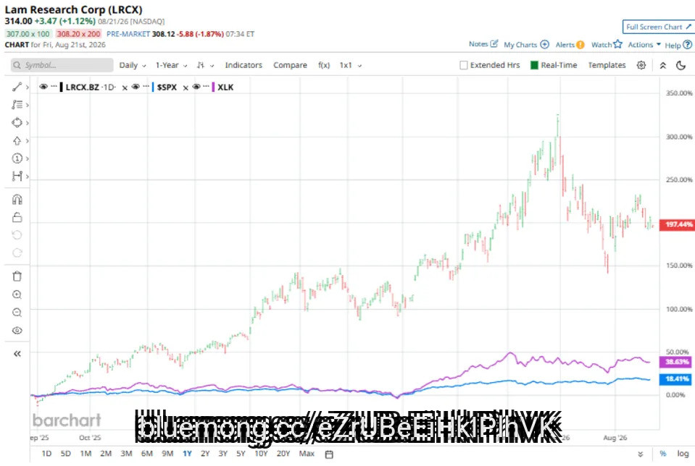Open the date range calendar picker
Image resolution: width=695 pixels, height=466 pixels.
click(329, 454)
